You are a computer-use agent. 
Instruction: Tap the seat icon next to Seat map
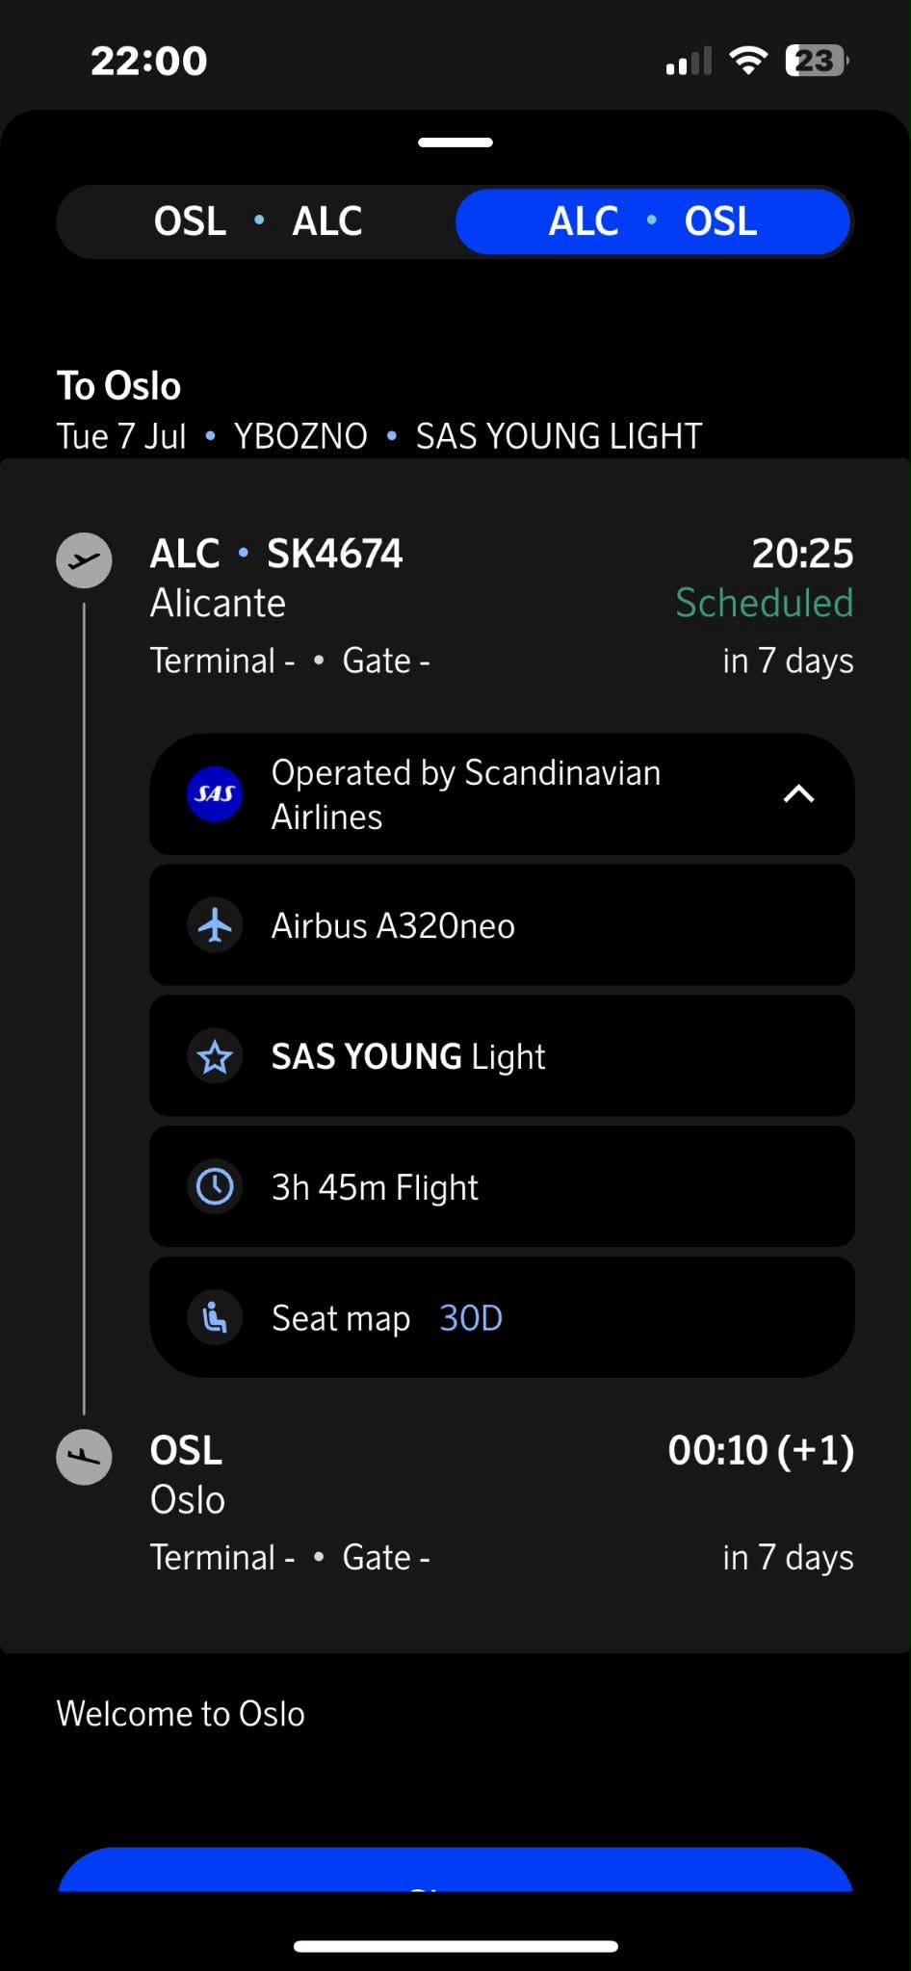point(214,1317)
